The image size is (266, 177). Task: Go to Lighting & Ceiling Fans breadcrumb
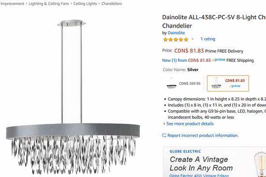point(49,3)
